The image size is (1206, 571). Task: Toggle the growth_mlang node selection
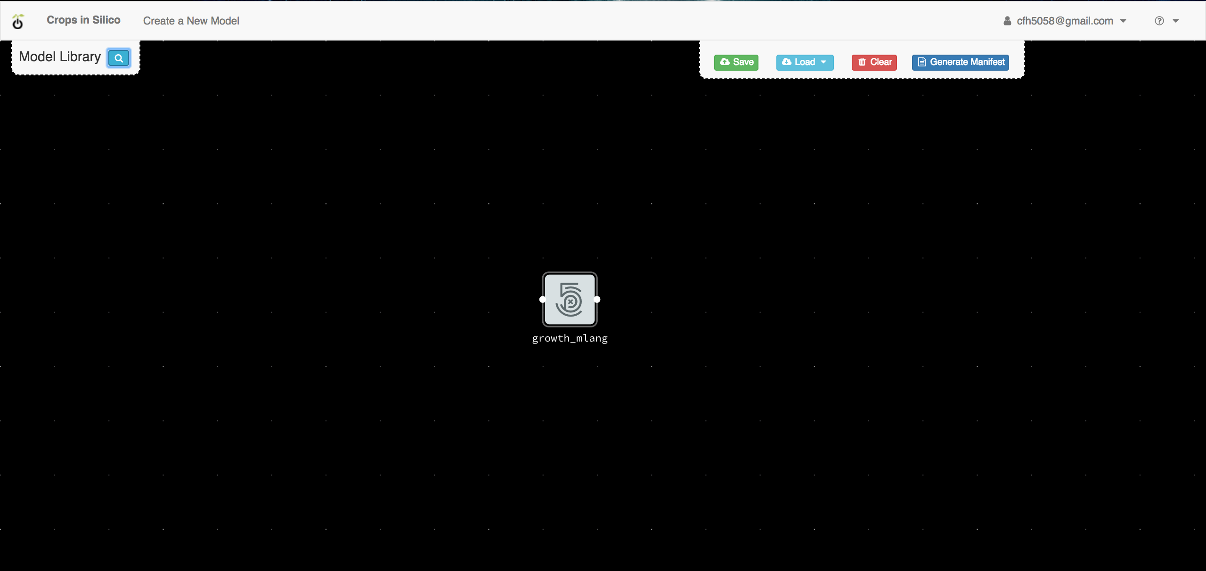569,299
